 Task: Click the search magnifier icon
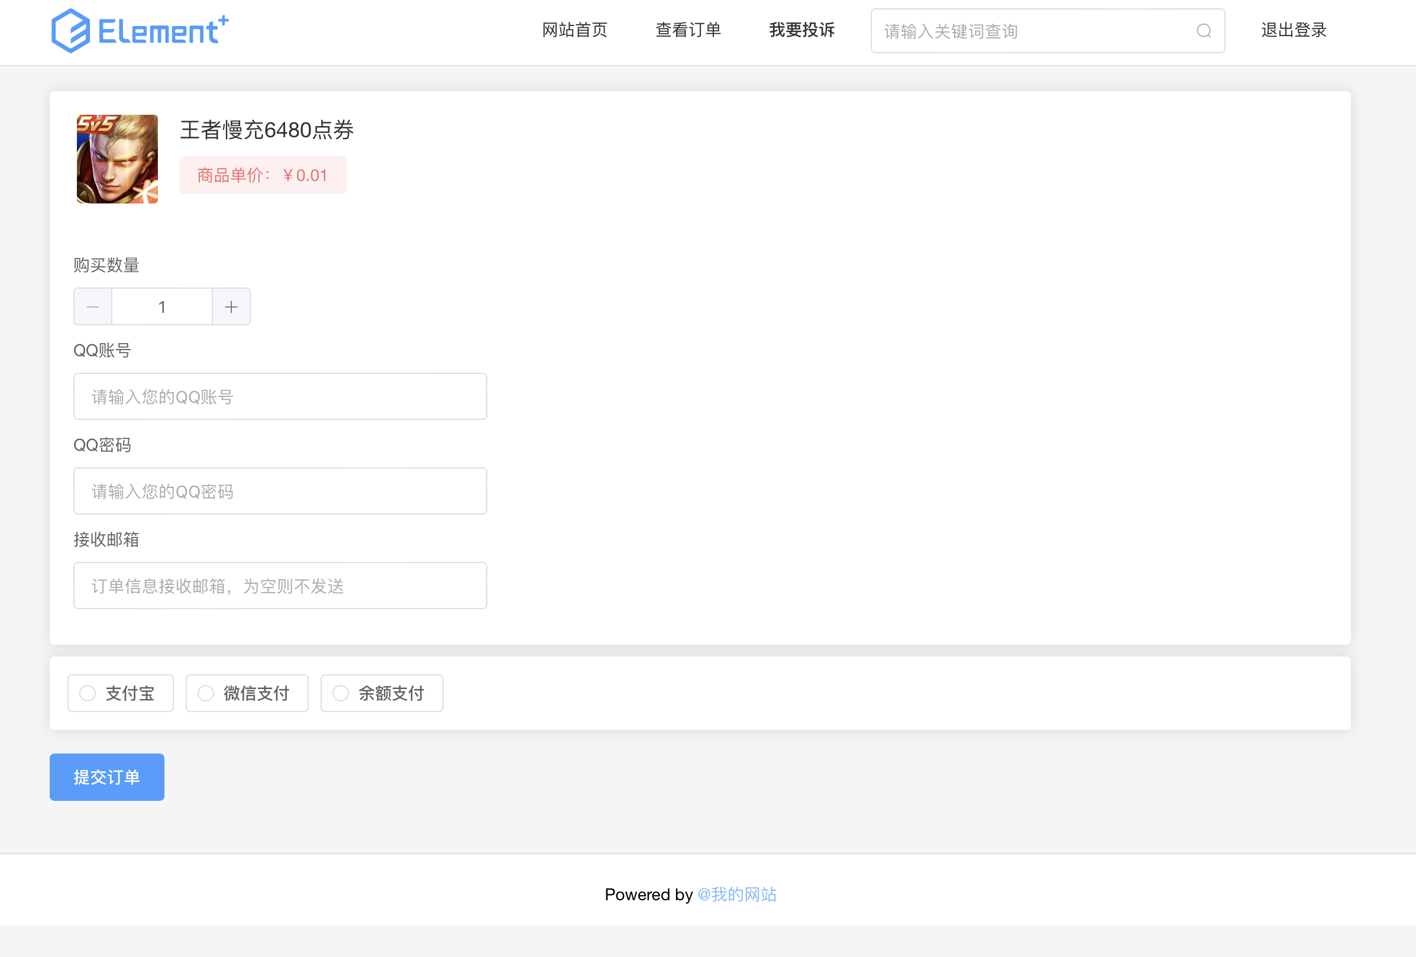click(1203, 31)
